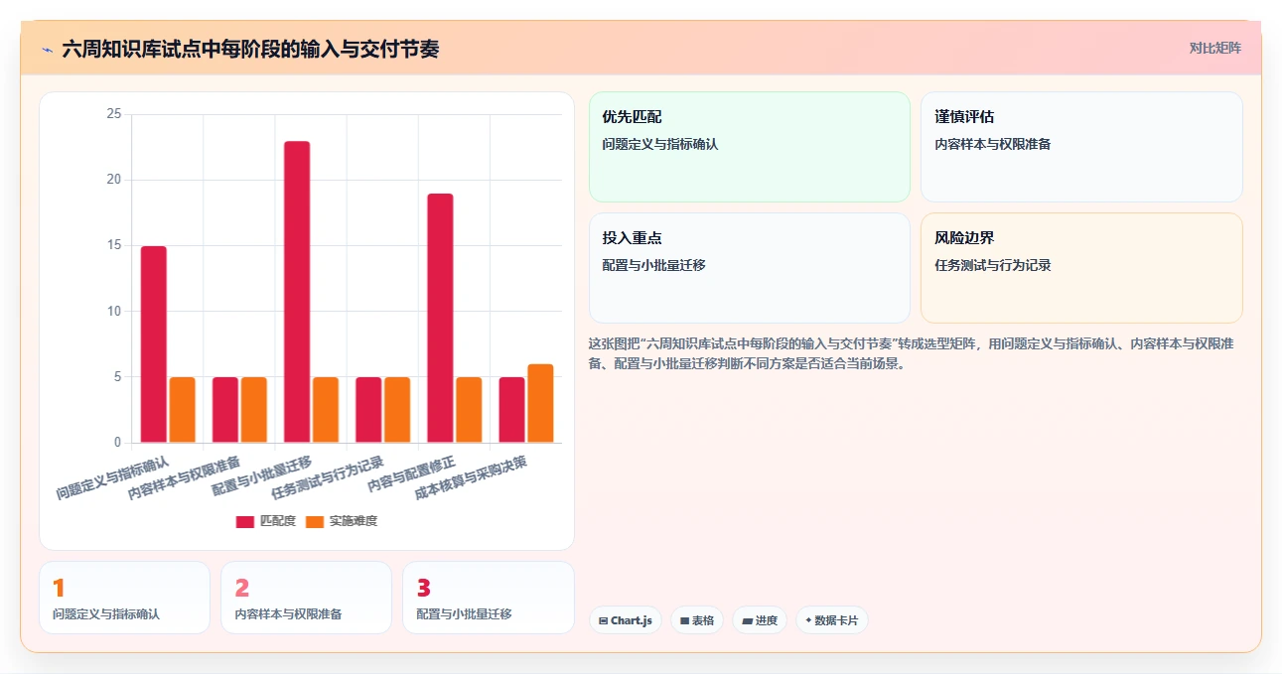1282x674 pixels.
Task: Click the 表格 chip icon
Action: (x=684, y=620)
